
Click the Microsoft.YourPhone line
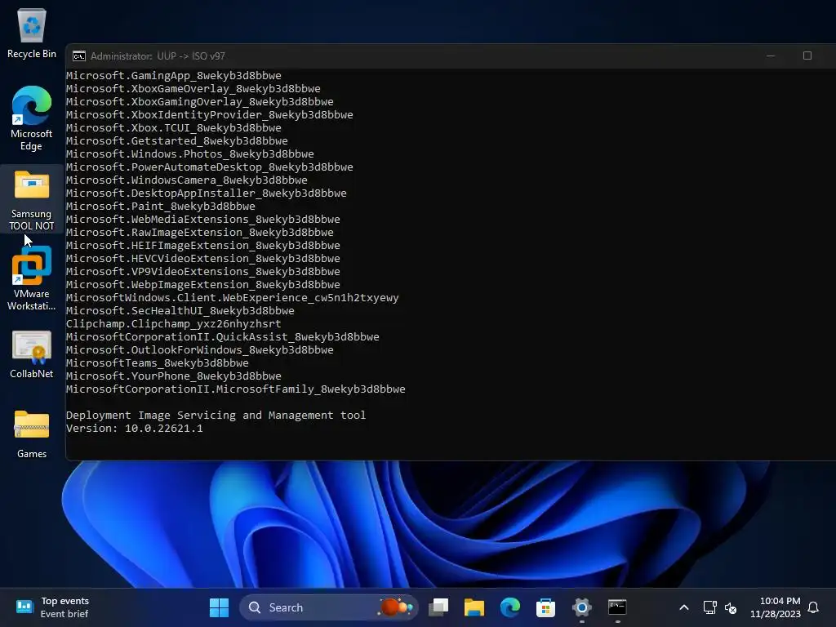(x=174, y=376)
